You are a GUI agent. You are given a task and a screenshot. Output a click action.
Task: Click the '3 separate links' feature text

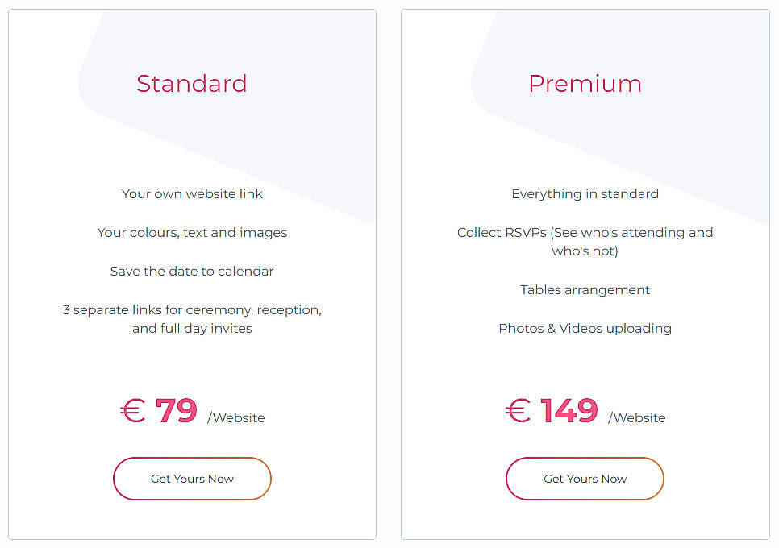[x=191, y=319]
